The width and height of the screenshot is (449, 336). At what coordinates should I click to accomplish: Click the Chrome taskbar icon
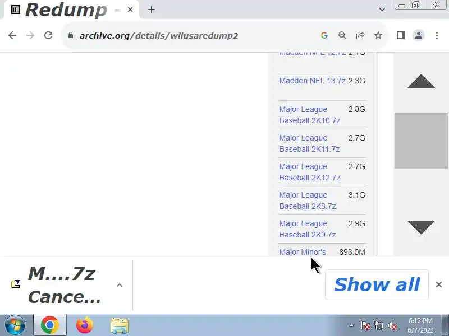(x=50, y=325)
